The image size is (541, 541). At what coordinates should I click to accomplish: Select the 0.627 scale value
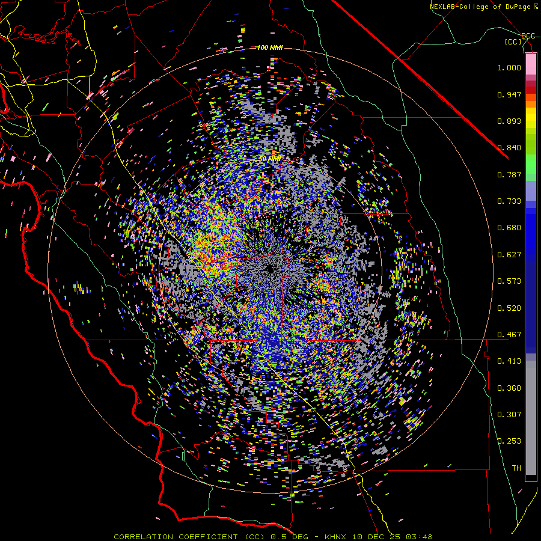pyautogui.click(x=509, y=255)
